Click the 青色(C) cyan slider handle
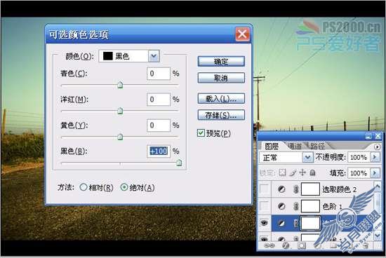Screen dimensions: 386x258 pos(120,85)
